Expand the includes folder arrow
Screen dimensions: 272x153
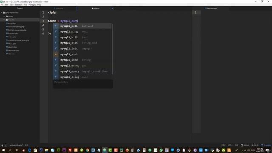pos(4,20)
